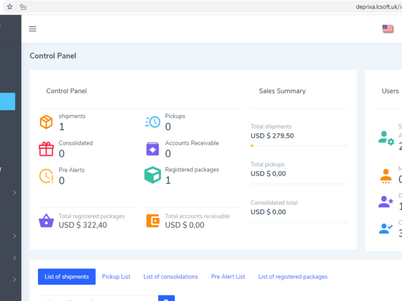Screen dimensions: 402x301
Task: Open List of registered packages tab
Action: 293,277
